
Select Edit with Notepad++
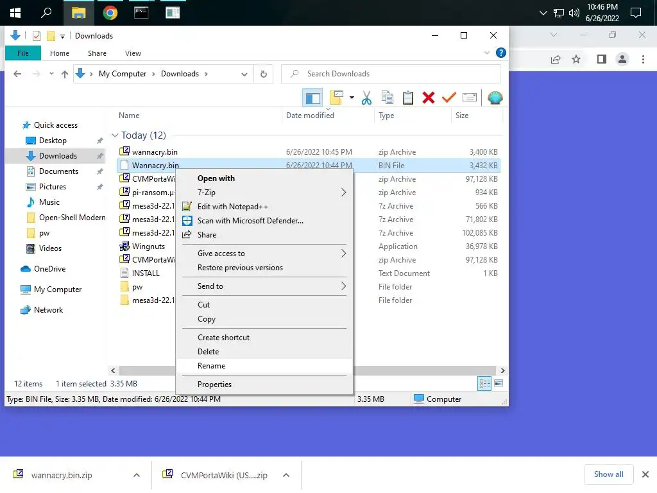(265, 207)
